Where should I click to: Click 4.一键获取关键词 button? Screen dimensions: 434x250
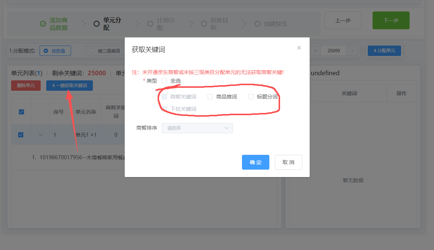70,85
